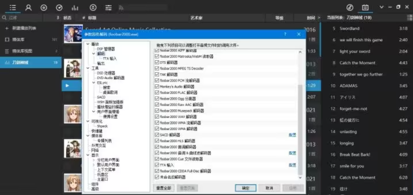This screenshot has height=195, width=413.
Task: Select the 刀剑神域 playlist in sidebar
Action: click(31, 63)
